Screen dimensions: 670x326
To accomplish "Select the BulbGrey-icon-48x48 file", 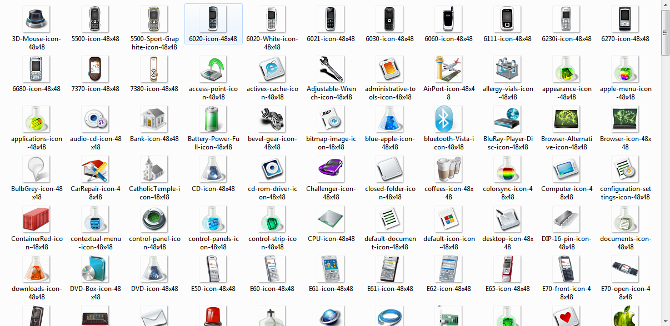I will [x=37, y=169].
